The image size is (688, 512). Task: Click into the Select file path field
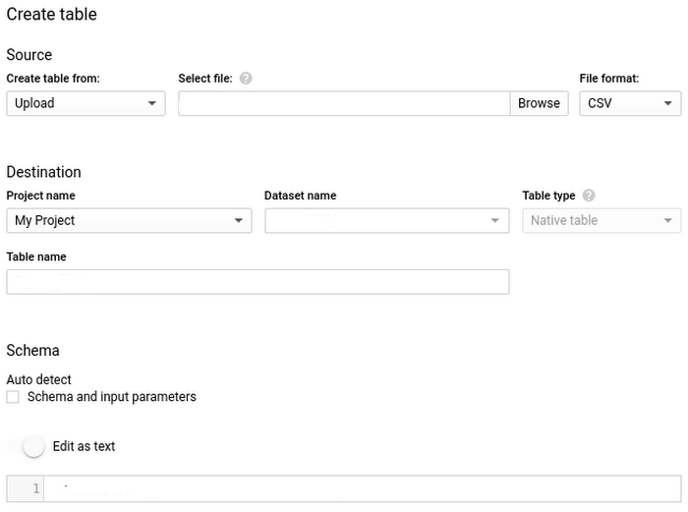click(x=344, y=103)
